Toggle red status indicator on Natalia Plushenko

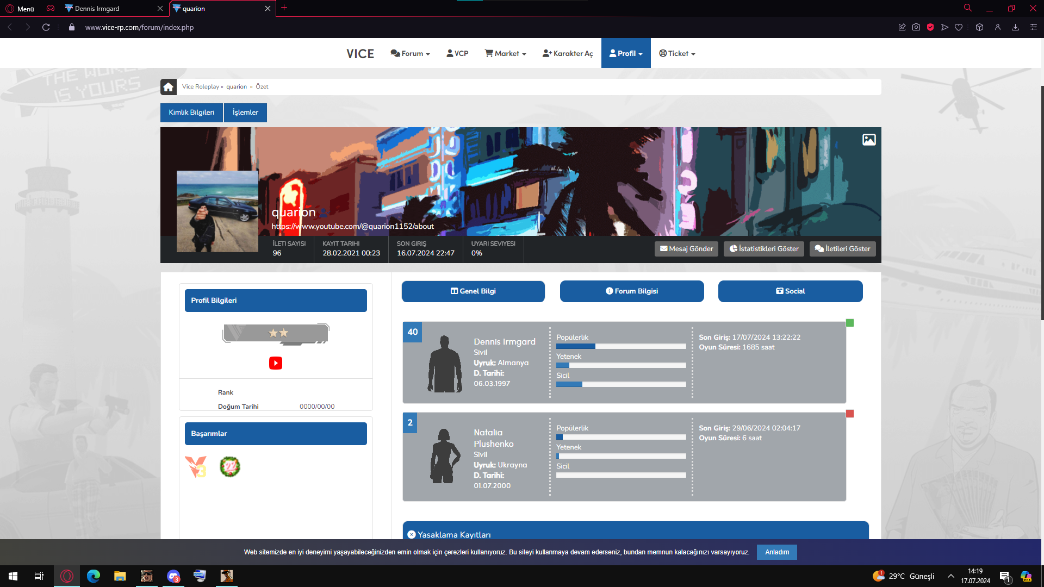click(x=850, y=414)
